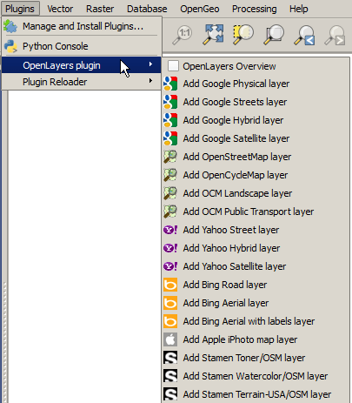Choose Add Stamen Watercolor/OSM layer

[x=256, y=376]
